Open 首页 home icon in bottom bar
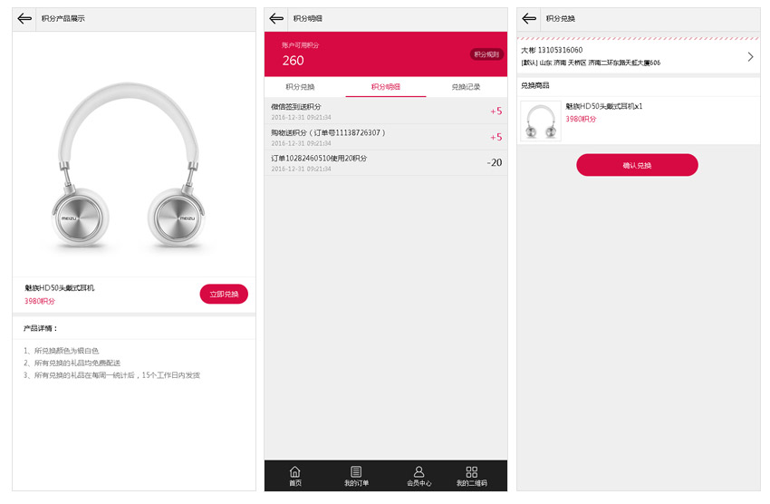 point(295,476)
